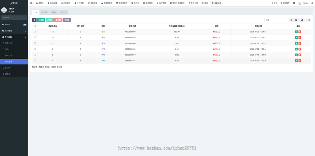Tick the select-all checkbox in table header
315x156 pixels.
[x=35, y=26]
